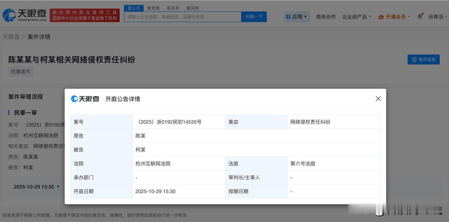Click the red promotional banner in header

pos(85,15)
